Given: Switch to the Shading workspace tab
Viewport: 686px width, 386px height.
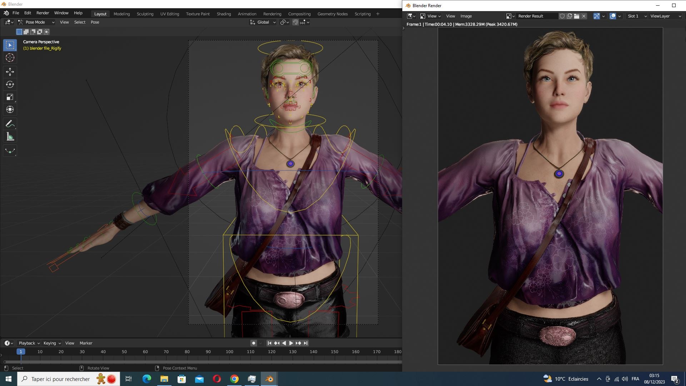Looking at the screenshot, I should [224, 14].
